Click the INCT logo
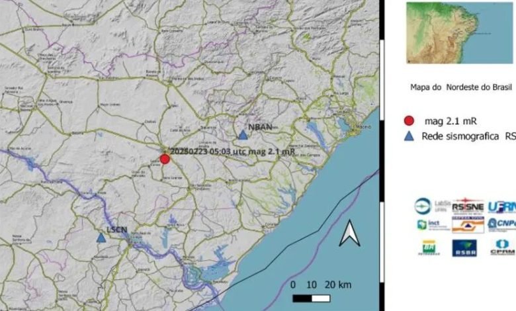This screenshot has width=516, height=311. pyautogui.click(x=432, y=225)
